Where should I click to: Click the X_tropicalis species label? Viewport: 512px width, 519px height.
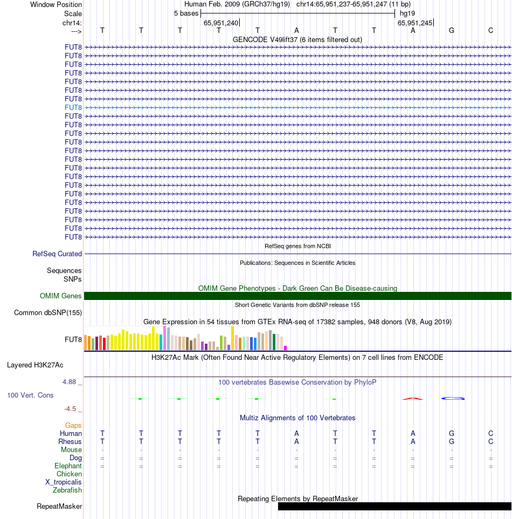(63, 482)
